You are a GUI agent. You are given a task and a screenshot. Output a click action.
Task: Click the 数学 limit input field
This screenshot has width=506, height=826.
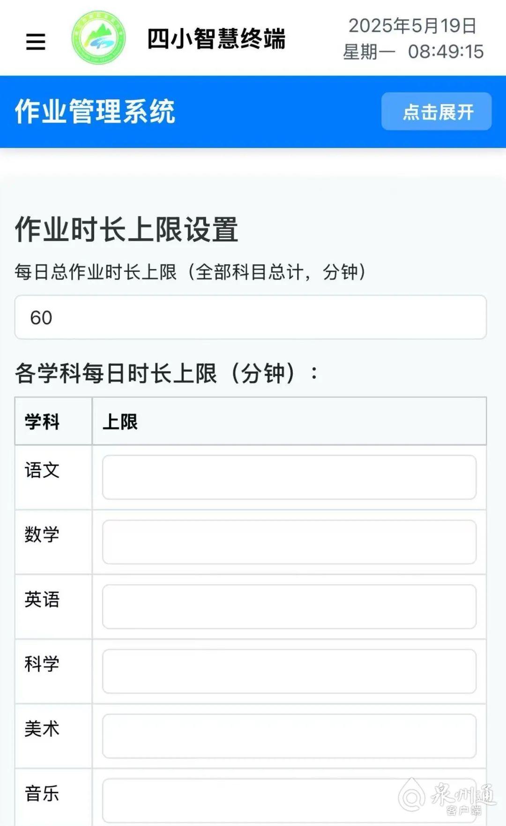coord(289,541)
